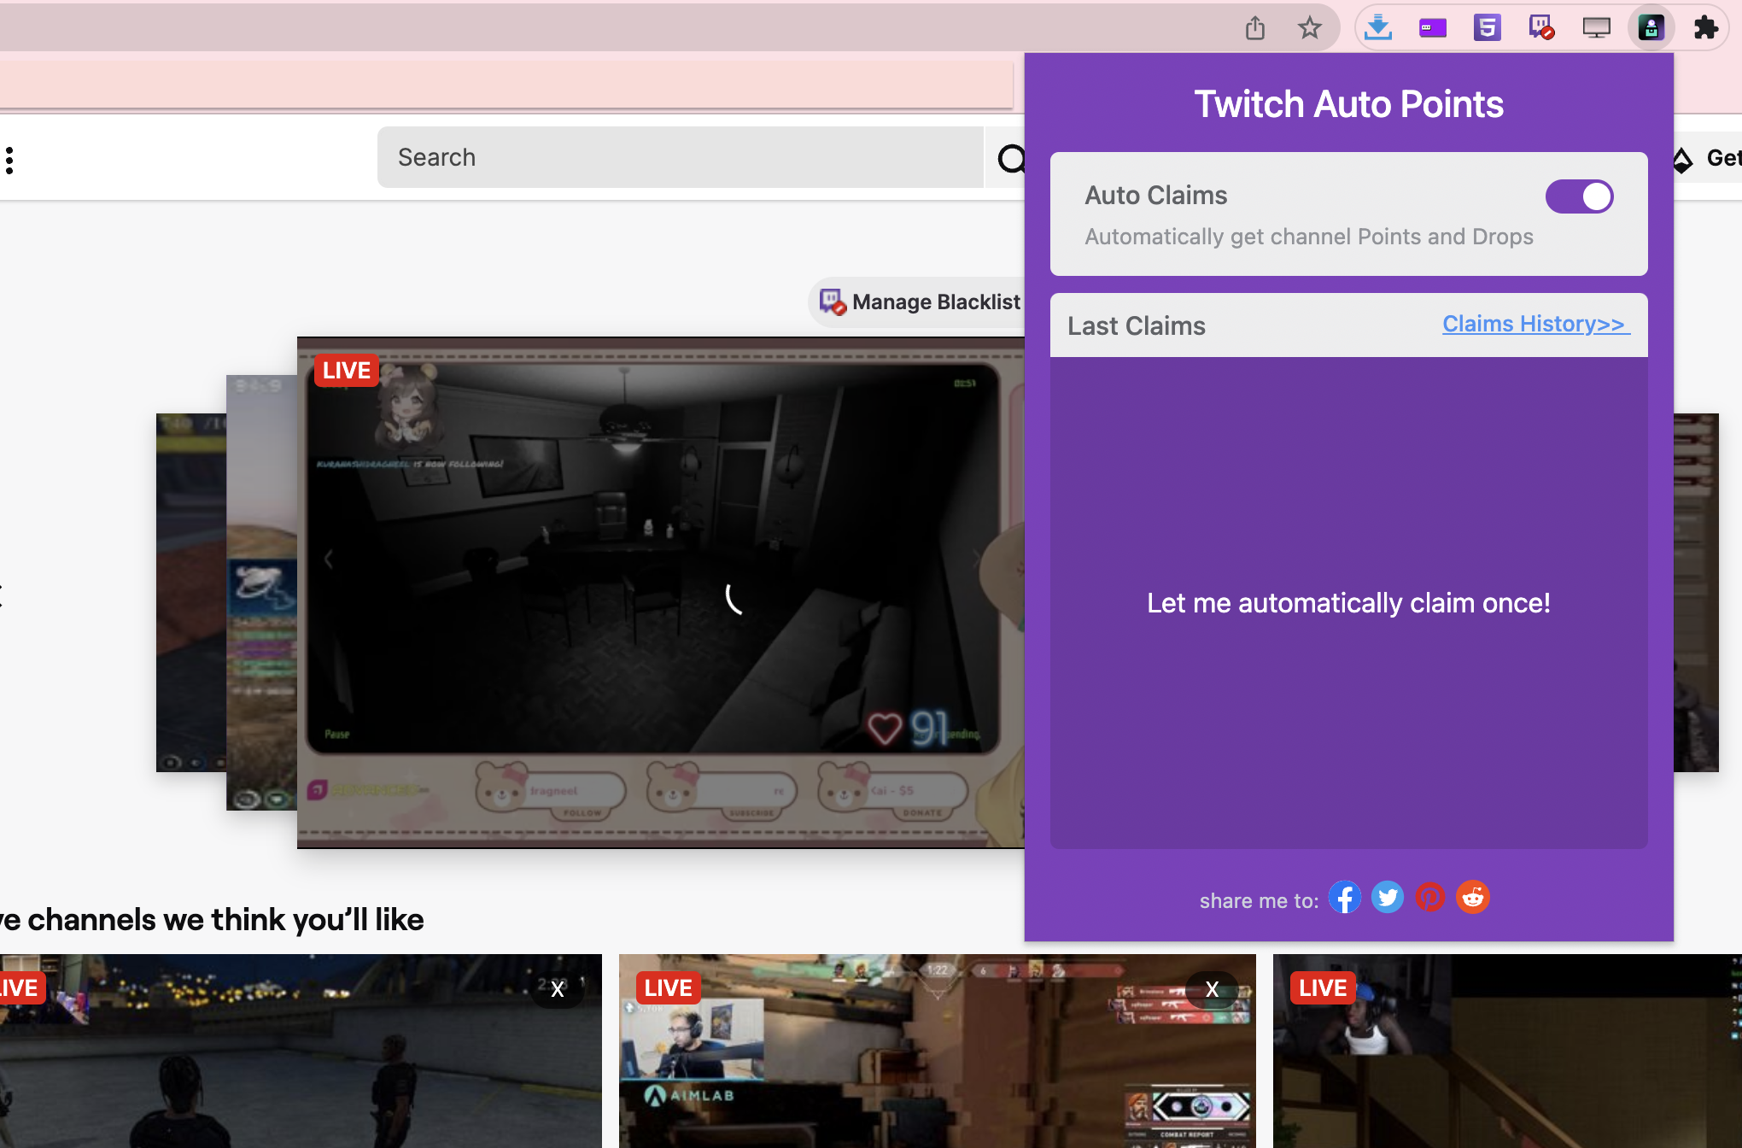Toggle off Auto Claims
Screen dimensions: 1742x1148
[x=1579, y=196]
